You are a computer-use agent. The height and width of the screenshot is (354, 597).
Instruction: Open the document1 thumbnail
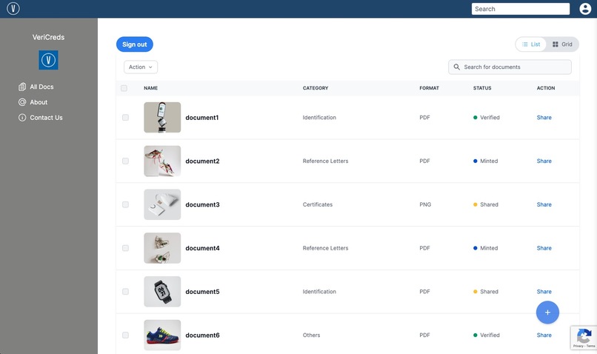[162, 117]
